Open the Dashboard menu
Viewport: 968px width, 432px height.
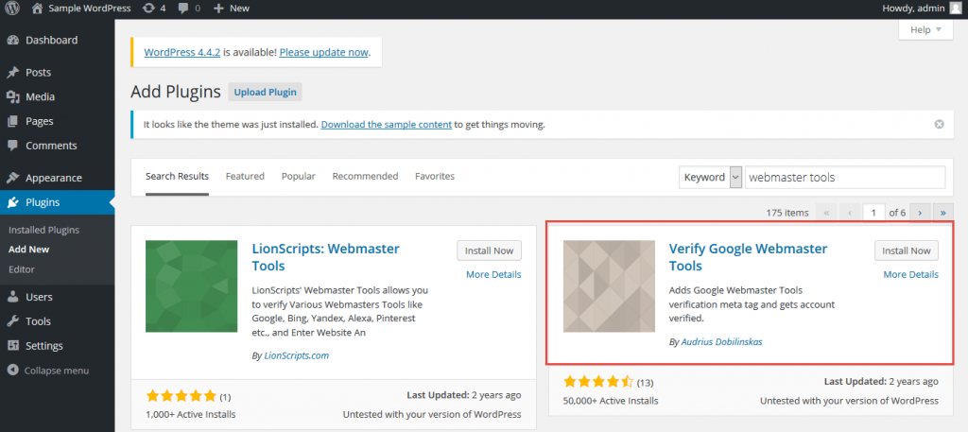pyautogui.click(x=57, y=40)
